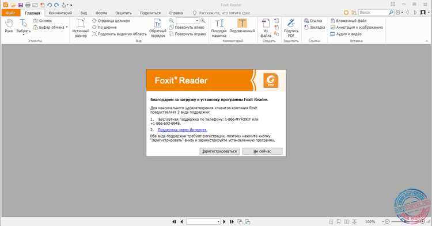Fit visible area (Подогнать видимую область)
The image size is (432, 226).
pyautogui.click(x=119, y=34)
